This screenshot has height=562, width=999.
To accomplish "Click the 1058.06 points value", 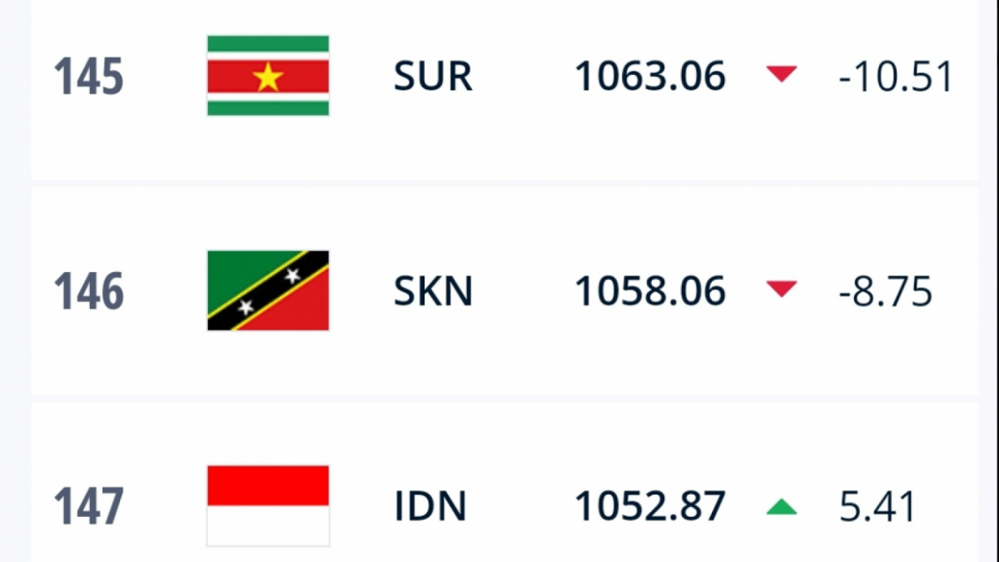I will pyautogui.click(x=650, y=291).
